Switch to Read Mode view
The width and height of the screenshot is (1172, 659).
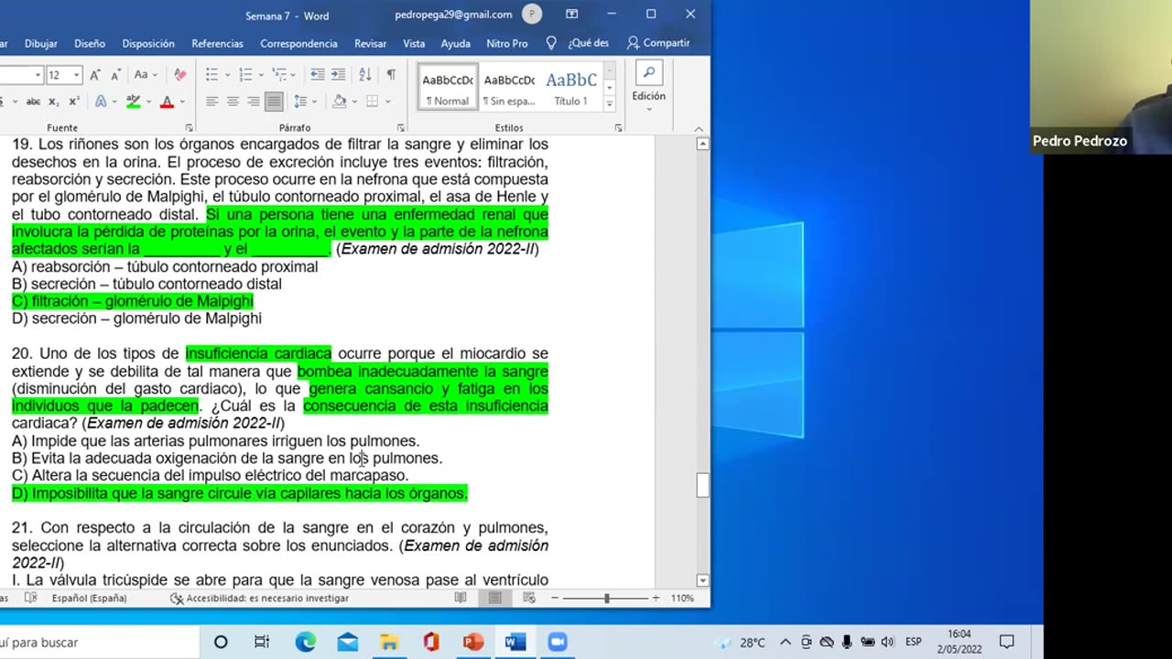(x=461, y=598)
